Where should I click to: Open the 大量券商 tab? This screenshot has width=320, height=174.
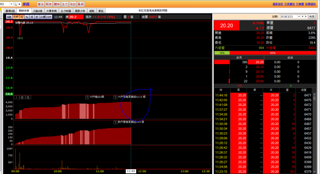52,11
